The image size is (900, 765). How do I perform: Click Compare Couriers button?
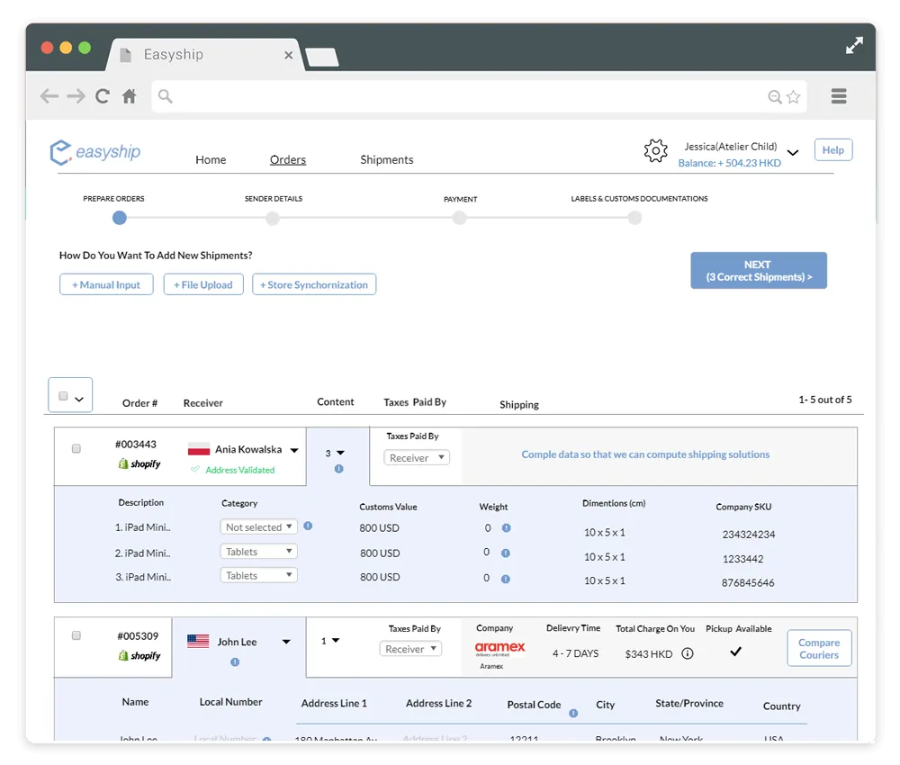click(x=818, y=649)
